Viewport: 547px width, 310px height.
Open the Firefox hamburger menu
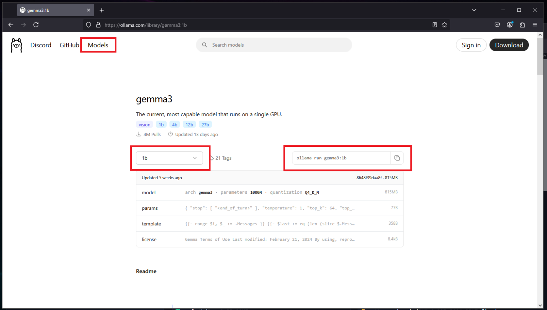tap(535, 25)
